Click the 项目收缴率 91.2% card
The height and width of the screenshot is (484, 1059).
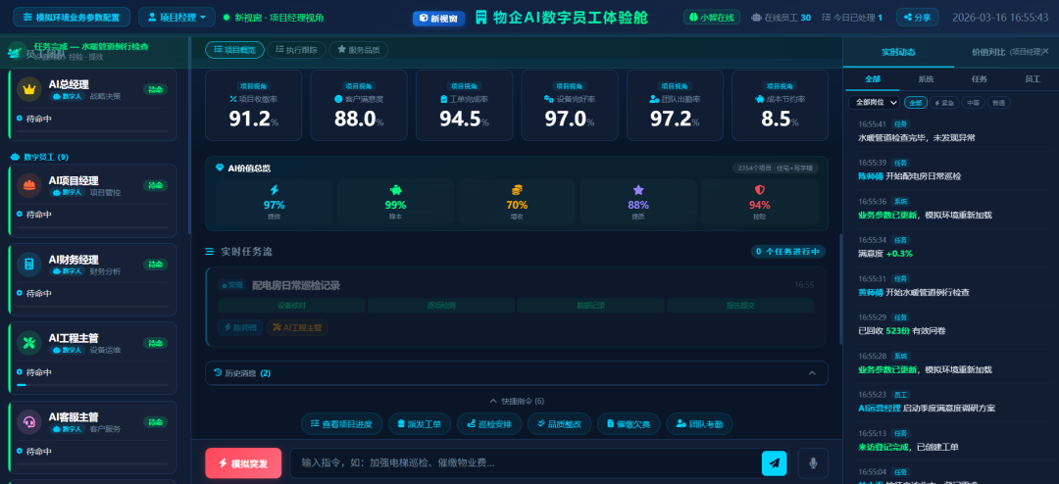(253, 105)
